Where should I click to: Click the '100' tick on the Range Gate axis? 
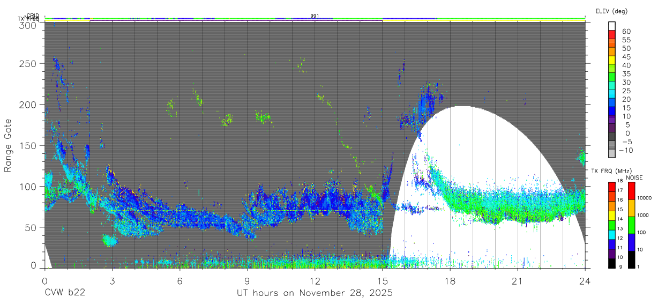tap(28, 186)
